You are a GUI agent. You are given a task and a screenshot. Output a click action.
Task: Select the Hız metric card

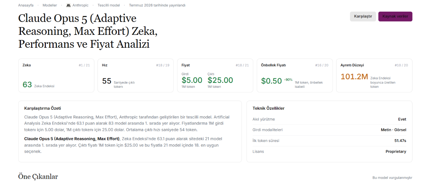coord(136,75)
